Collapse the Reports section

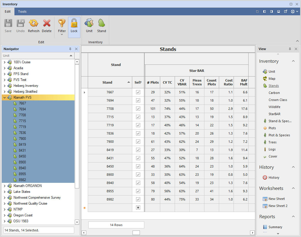point(293,217)
